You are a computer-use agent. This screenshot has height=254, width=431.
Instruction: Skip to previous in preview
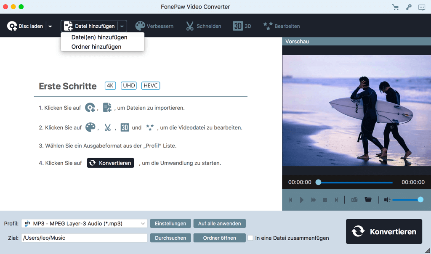(290, 200)
